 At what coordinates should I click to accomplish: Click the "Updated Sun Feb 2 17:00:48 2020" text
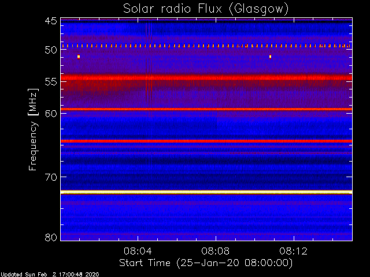click(50, 275)
